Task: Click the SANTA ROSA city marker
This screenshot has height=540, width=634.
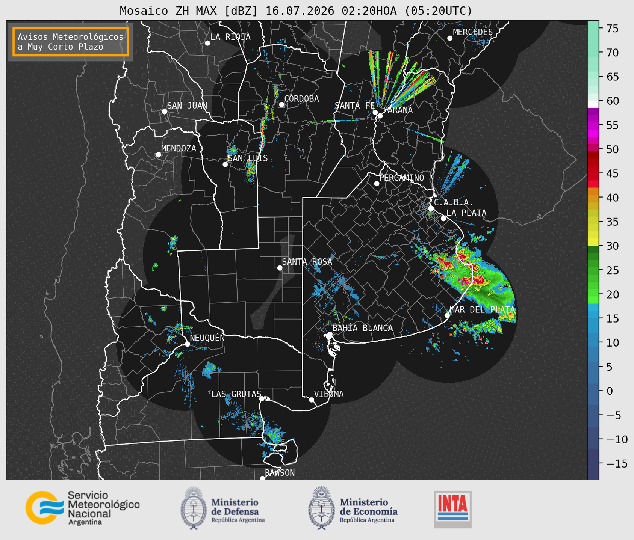Action: tap(280, 268)
